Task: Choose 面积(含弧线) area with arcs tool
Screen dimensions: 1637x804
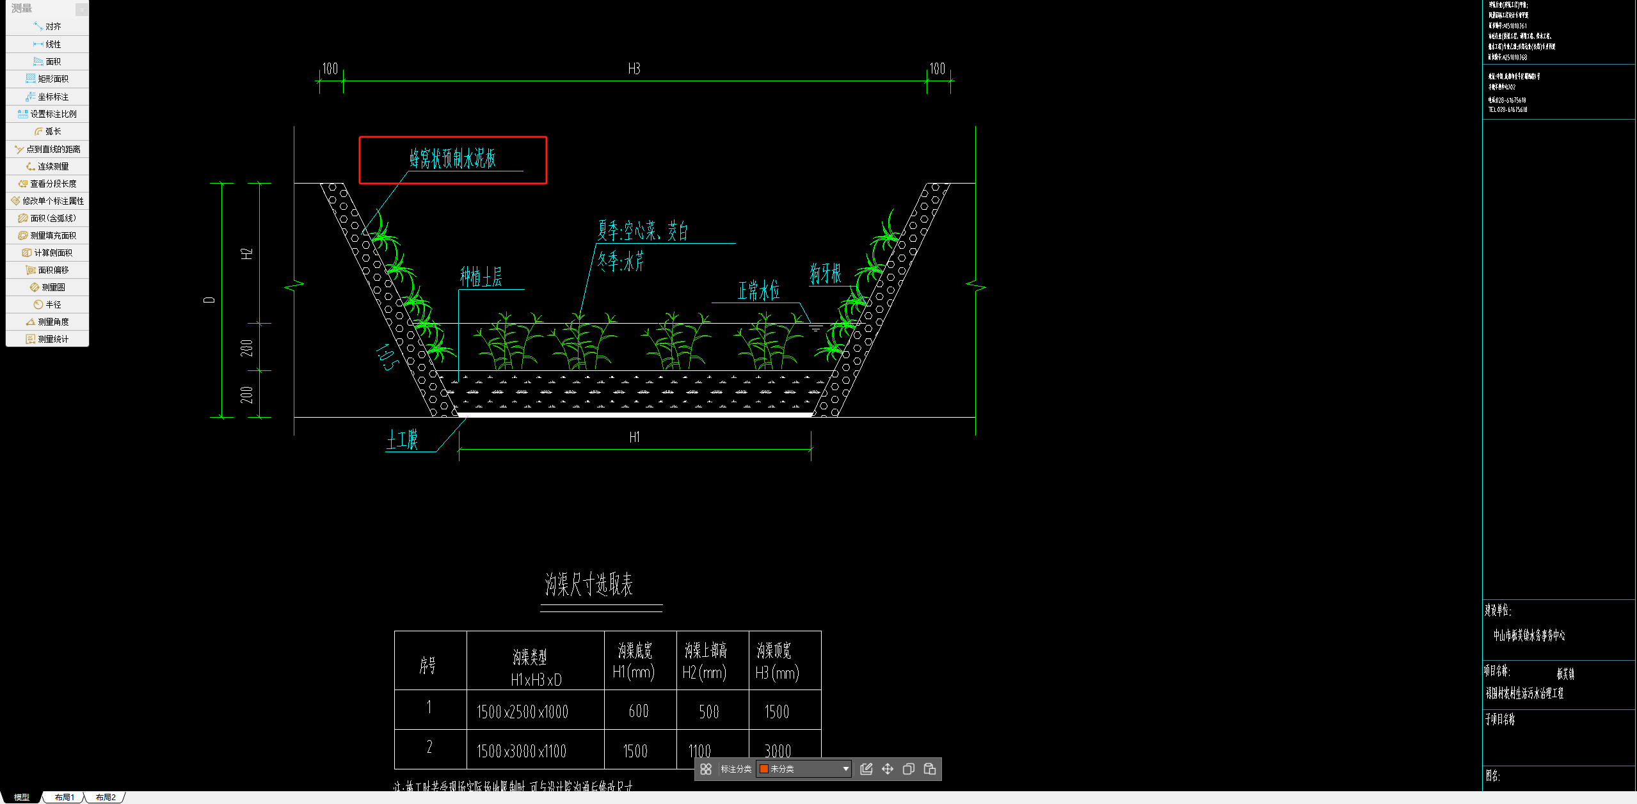Action: point(47,218)
